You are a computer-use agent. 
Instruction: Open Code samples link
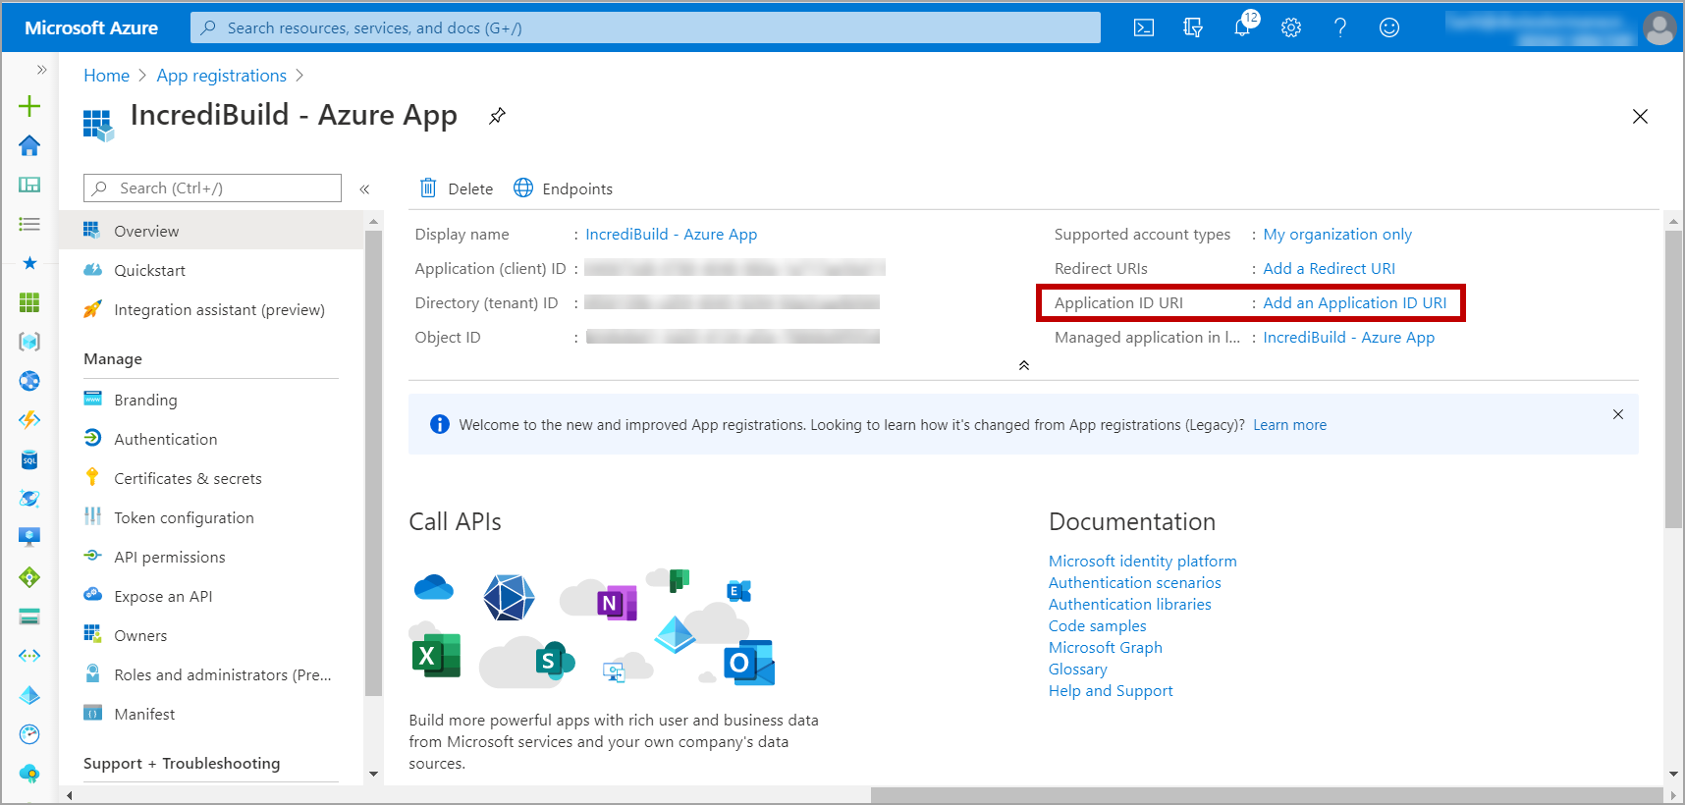click(x=1097, y=625)
